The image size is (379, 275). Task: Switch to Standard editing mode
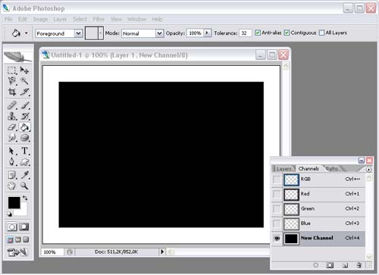[x=11, y=227]
